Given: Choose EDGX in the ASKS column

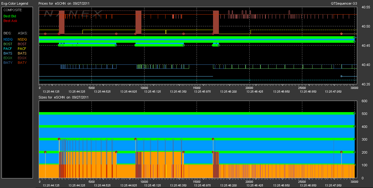Looking at the screenshot, I should coord(22,58).
